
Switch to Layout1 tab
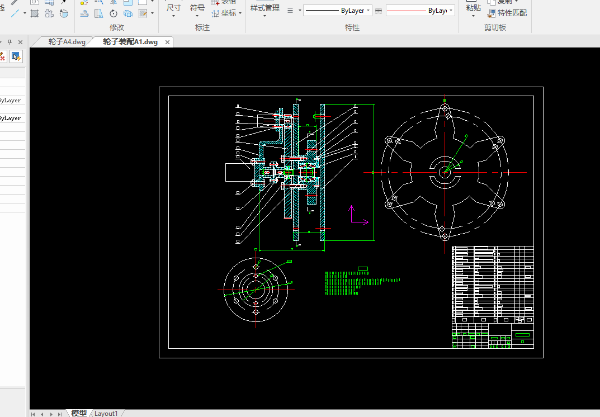106,414
